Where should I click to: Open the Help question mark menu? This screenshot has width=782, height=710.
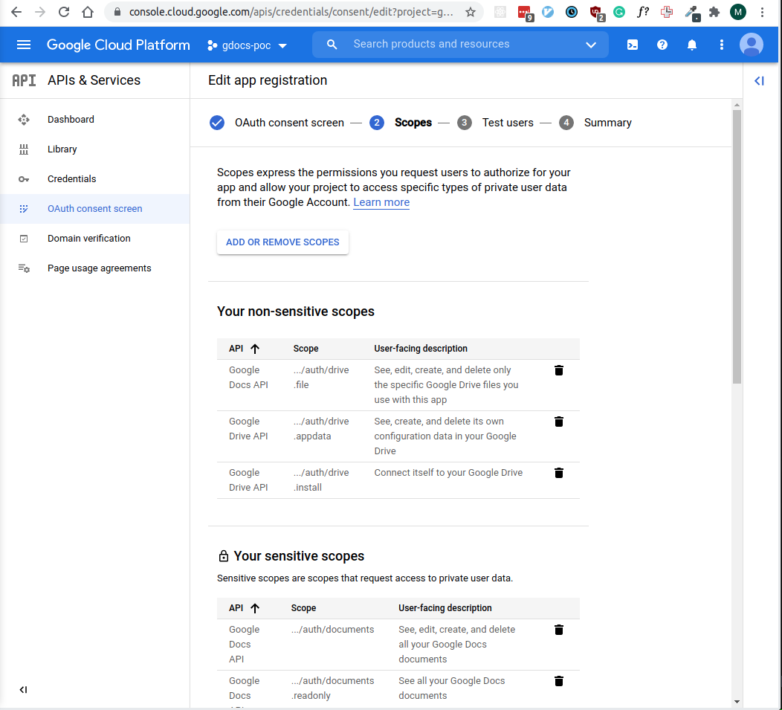[662, 45]
